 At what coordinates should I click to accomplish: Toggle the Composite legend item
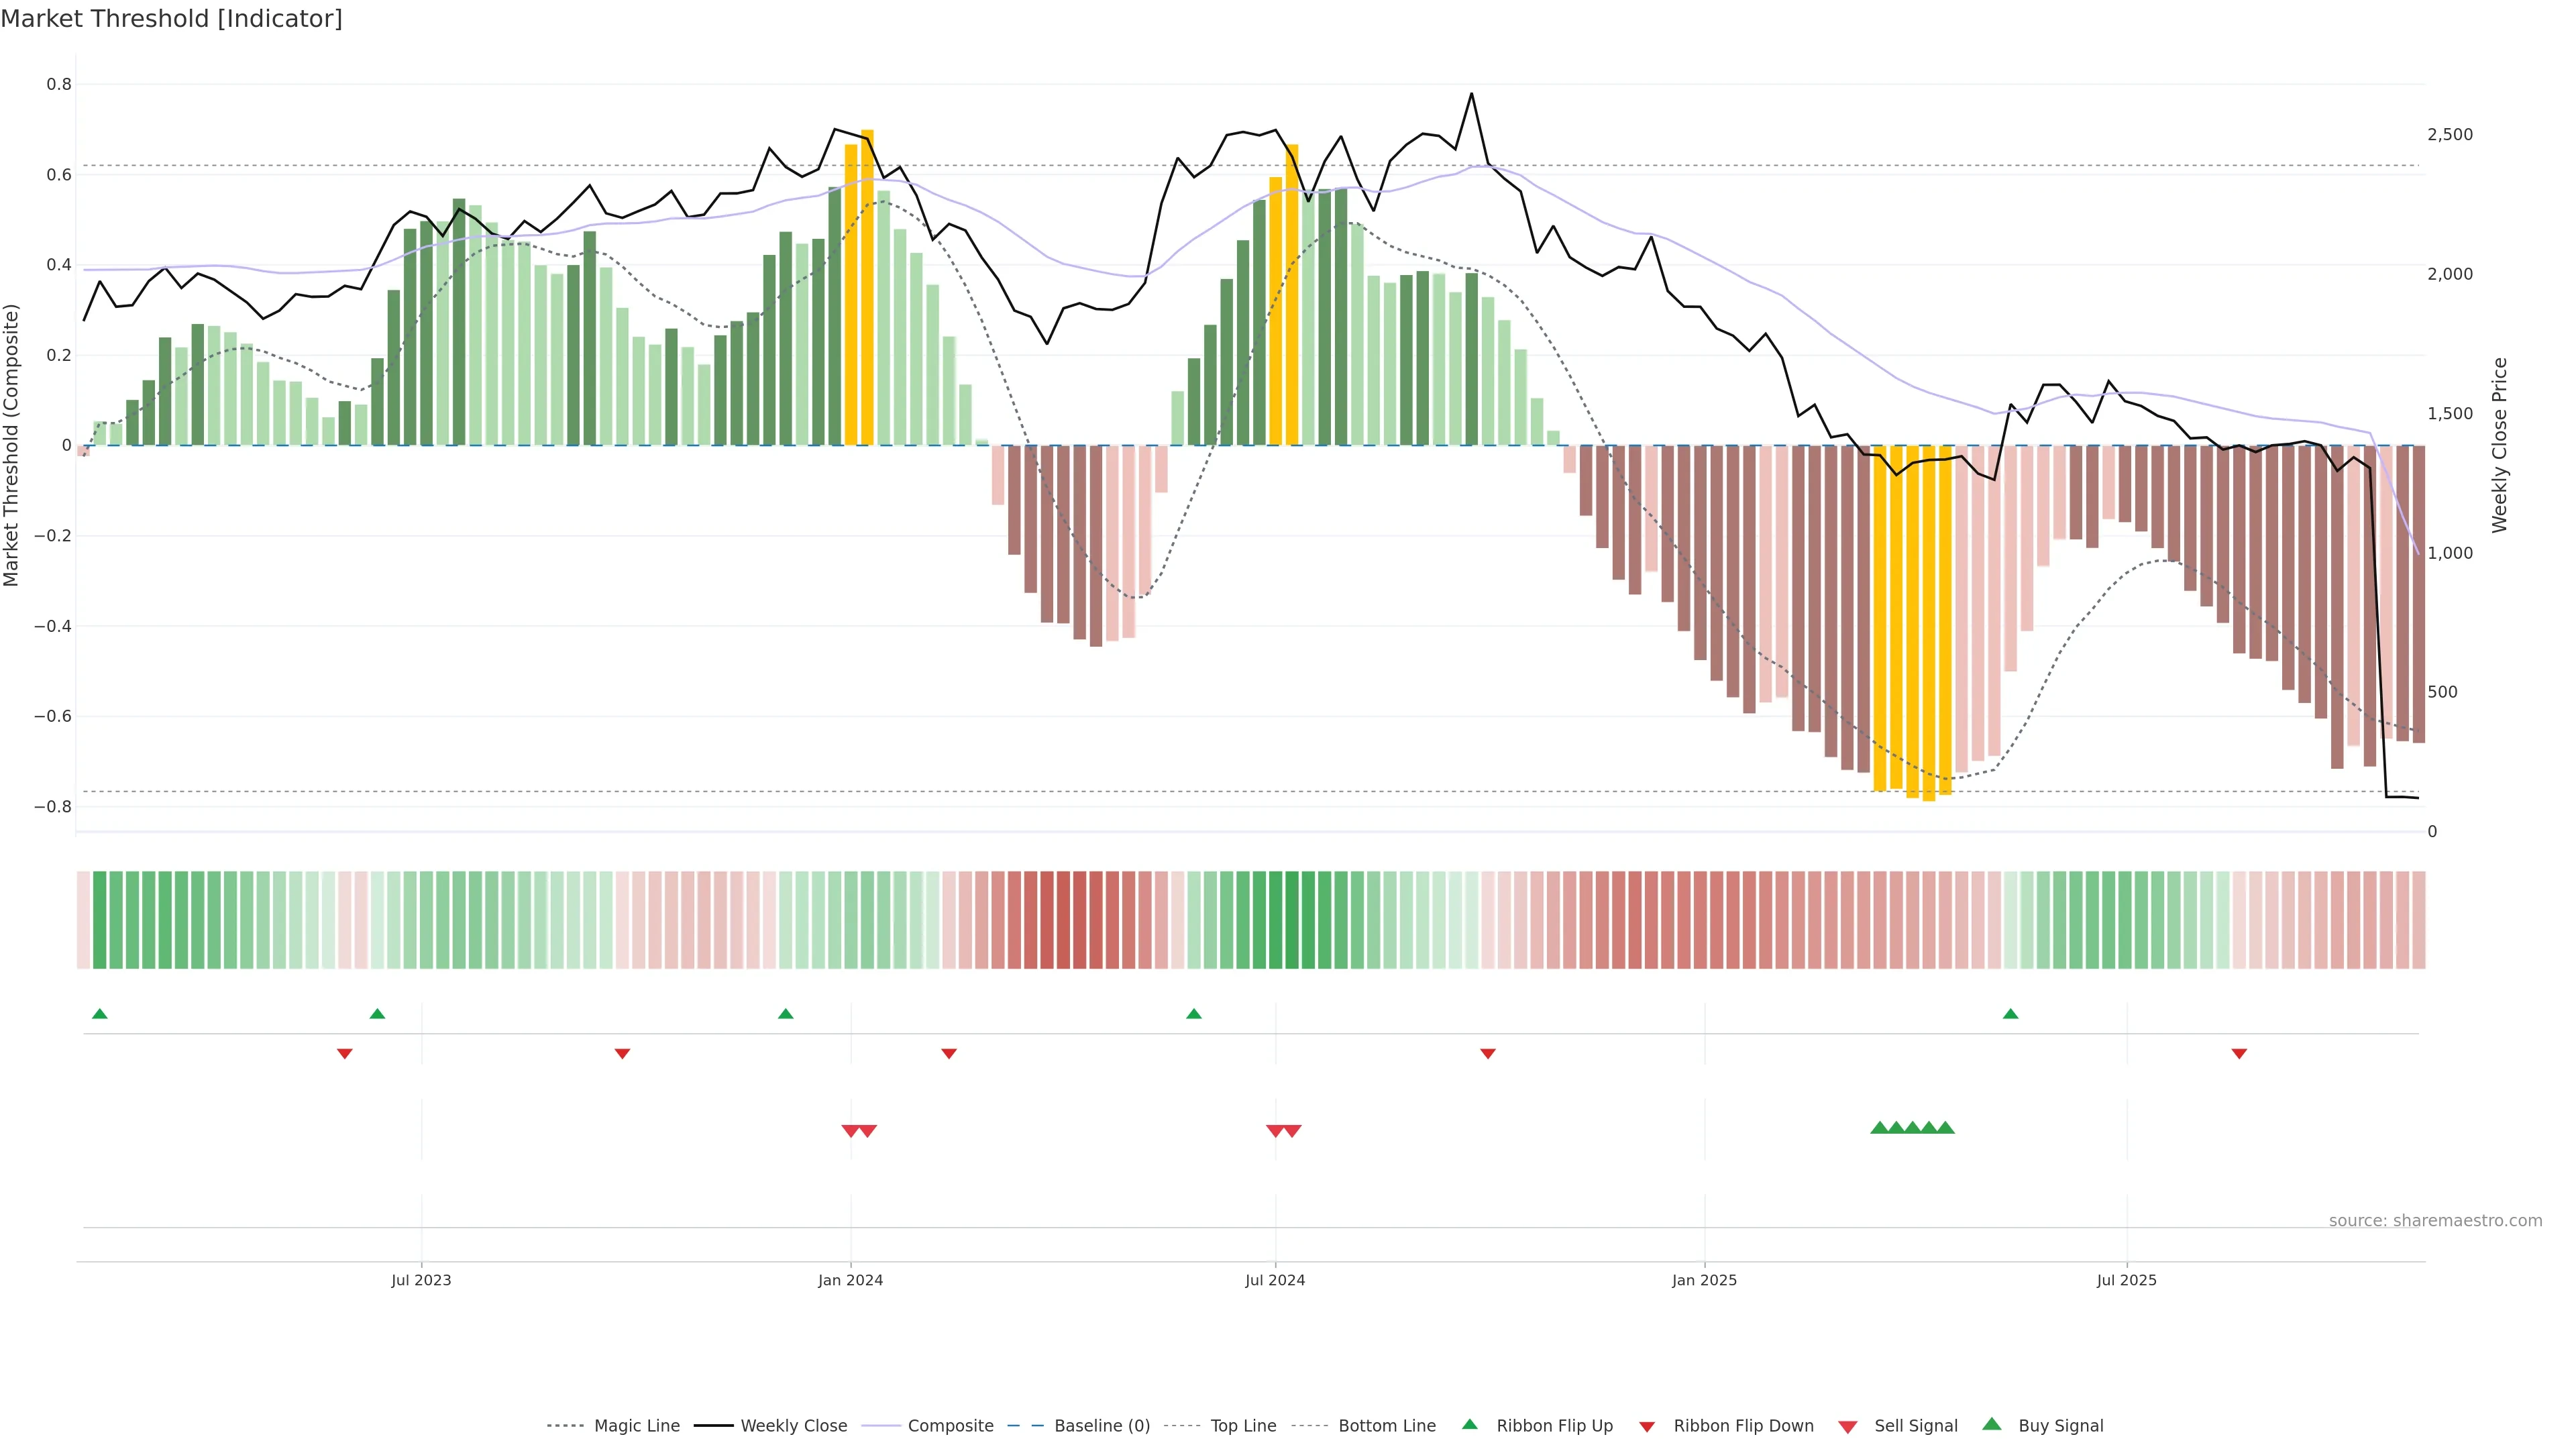950,1426
